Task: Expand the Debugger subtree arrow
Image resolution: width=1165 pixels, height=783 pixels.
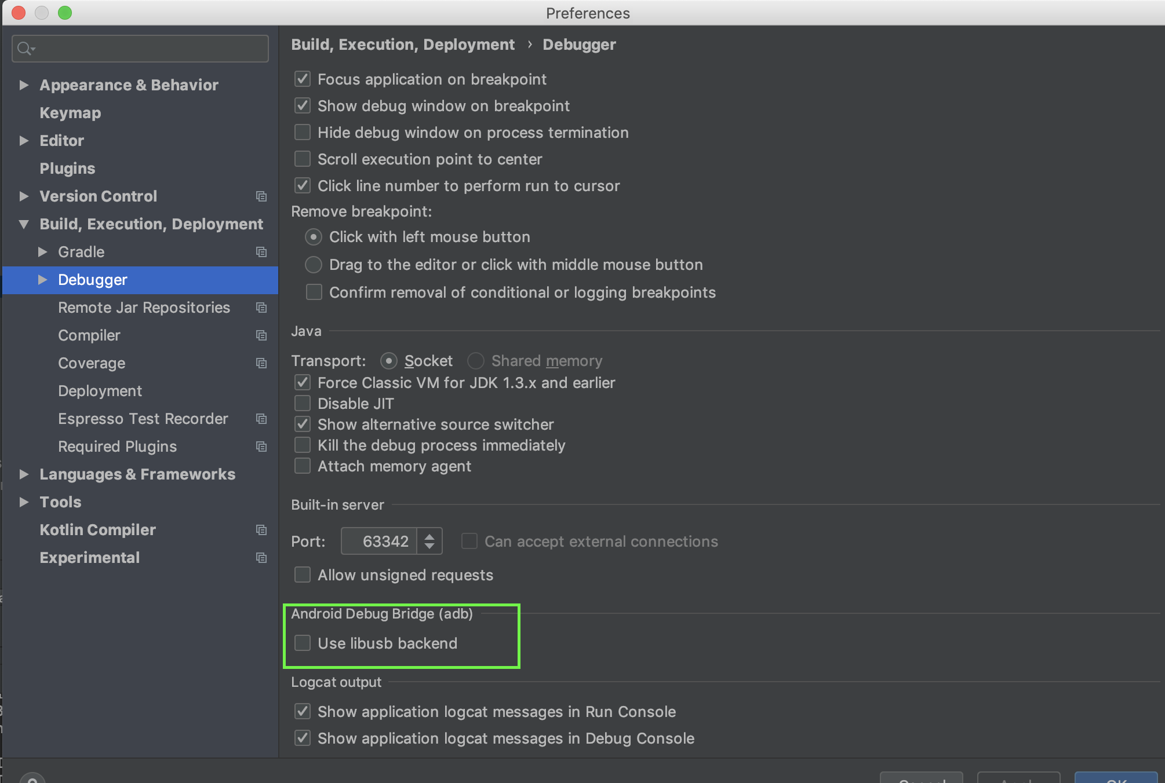Action: click(42, 280)
